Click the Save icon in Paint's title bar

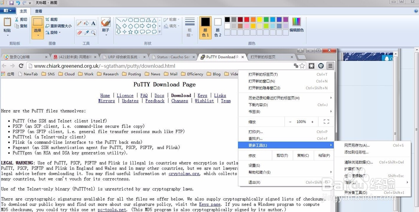pyautogui.click(x=11, y=3)
